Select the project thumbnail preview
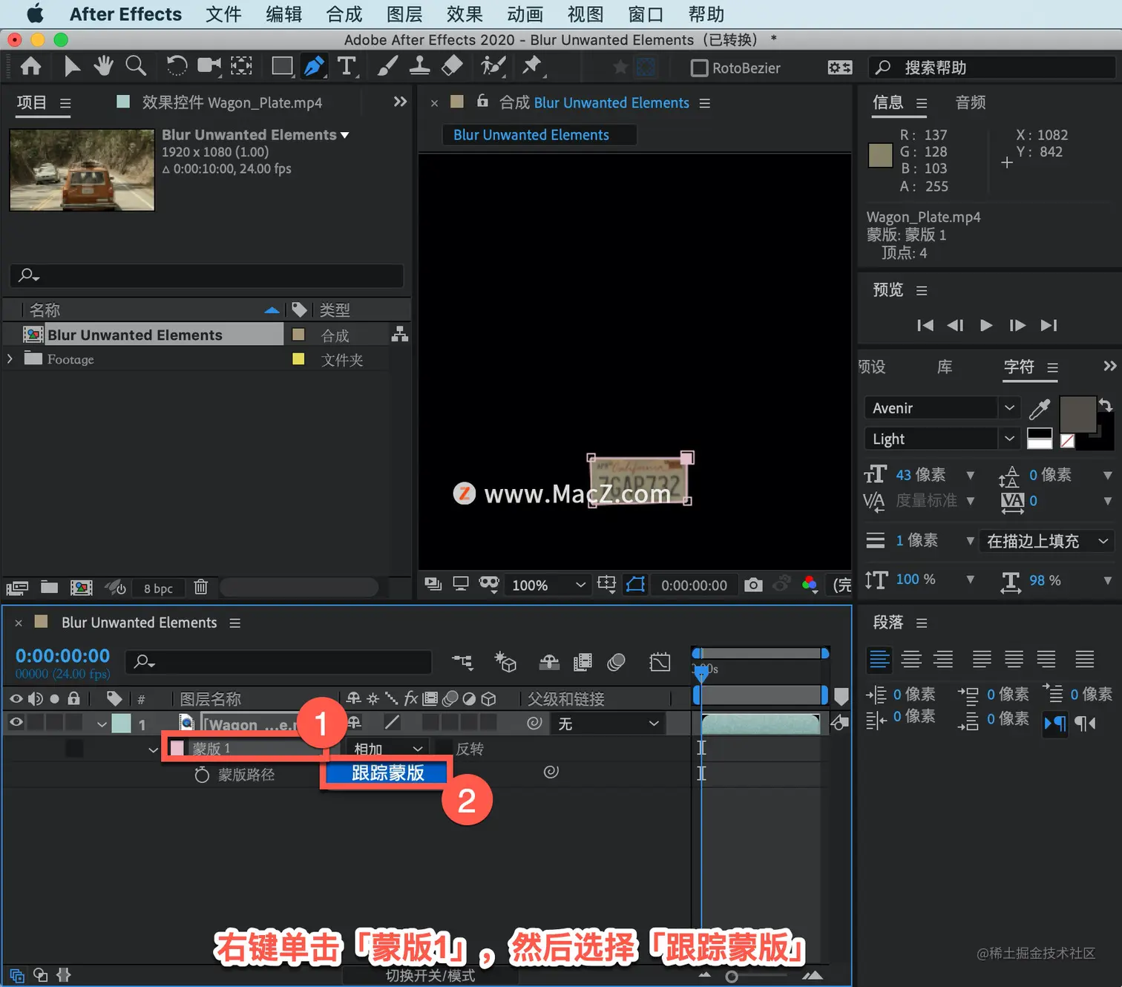 [82, 170]
